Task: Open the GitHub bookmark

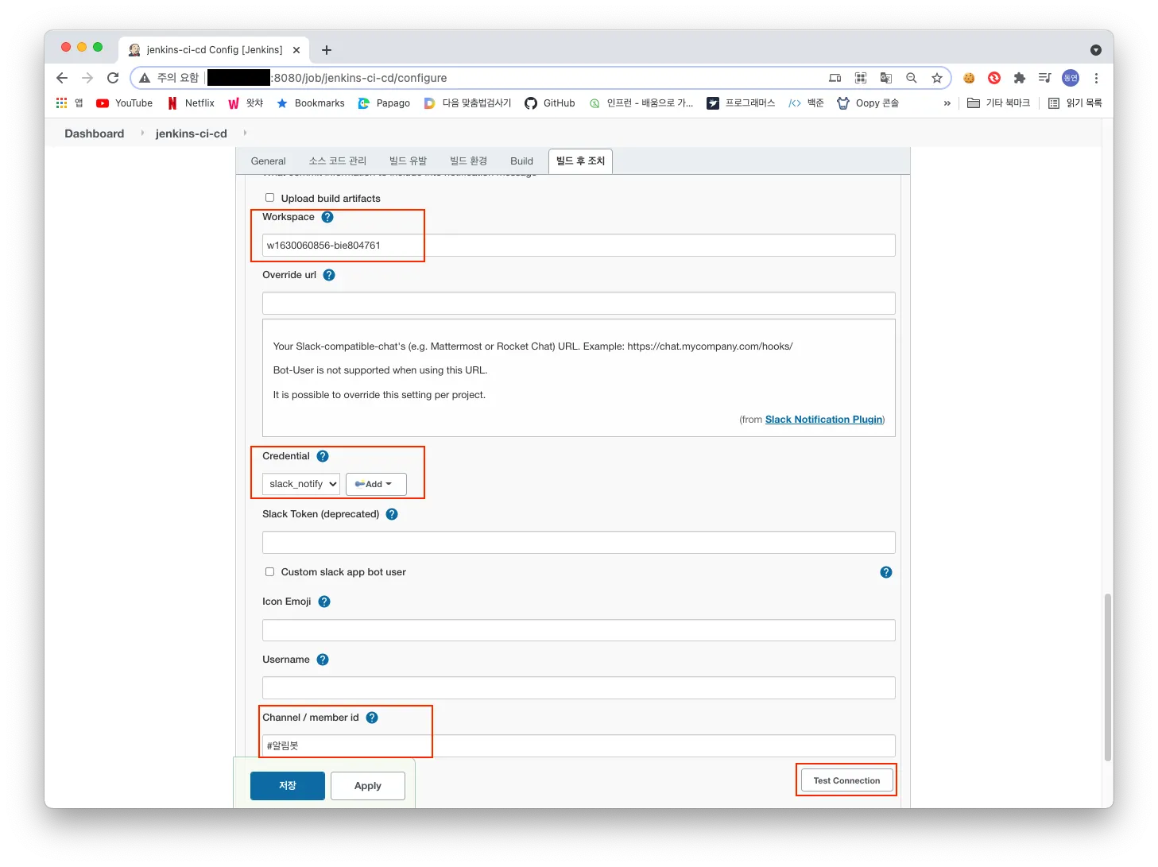Action: coord(550,103)
